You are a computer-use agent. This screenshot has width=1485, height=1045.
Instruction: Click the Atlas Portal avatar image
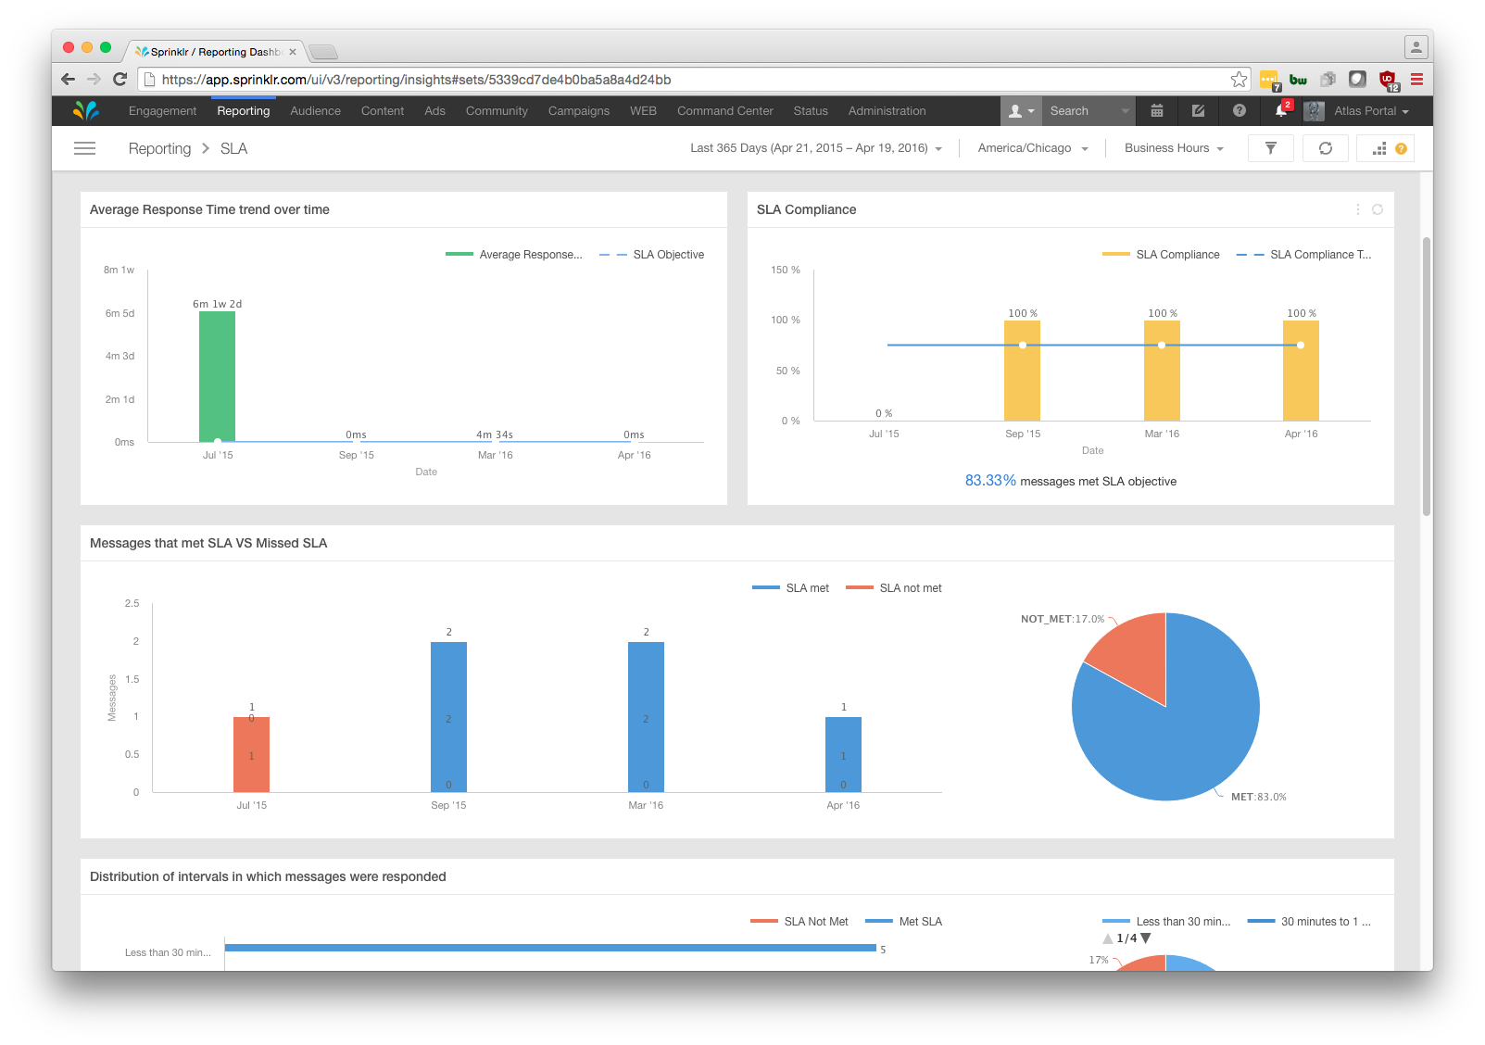coord(1314,111)
